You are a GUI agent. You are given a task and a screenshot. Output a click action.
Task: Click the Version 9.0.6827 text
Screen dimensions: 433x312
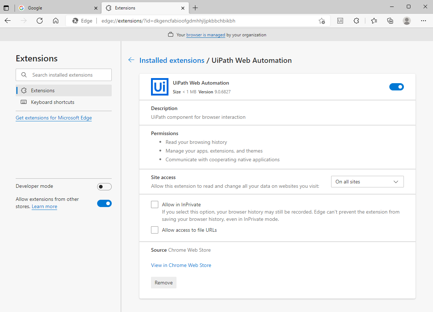(x=215, y=92)
